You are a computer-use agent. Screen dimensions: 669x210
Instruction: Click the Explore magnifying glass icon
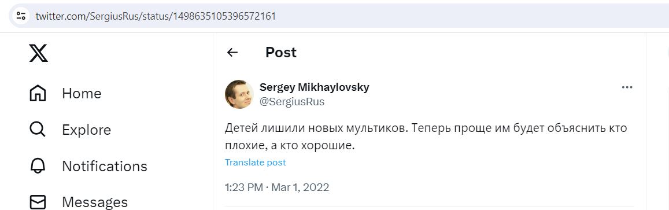point(38,130)
